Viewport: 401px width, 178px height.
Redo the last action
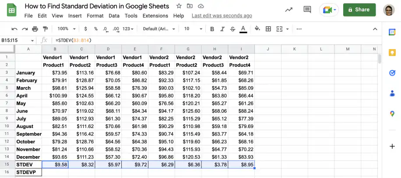pos(25,29)
